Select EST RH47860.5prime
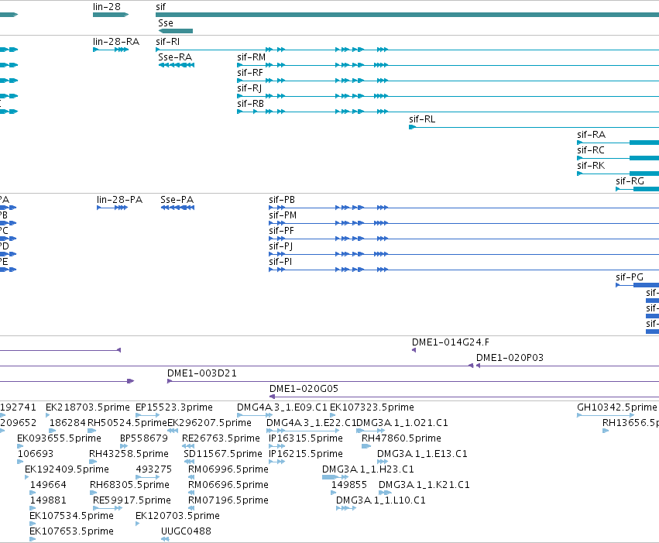 coord(401,438)
